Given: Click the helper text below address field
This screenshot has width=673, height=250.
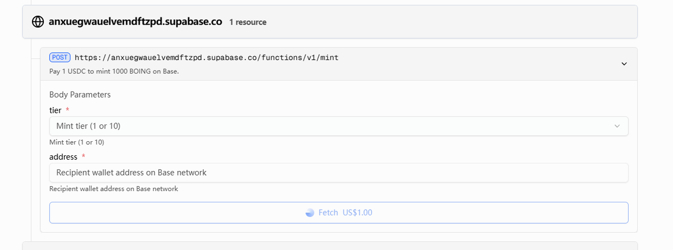Looking at the screenshot, I should point(113,189).
